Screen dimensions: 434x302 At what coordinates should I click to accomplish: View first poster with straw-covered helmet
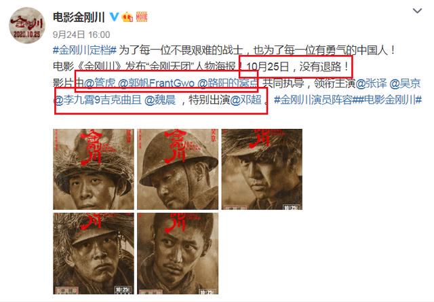pyautogui.click(x=94, y=169)
